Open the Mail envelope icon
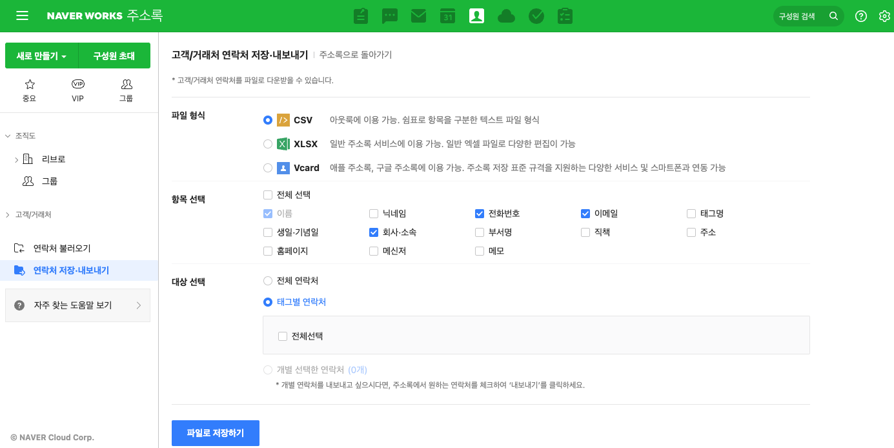894x448 pixels. (x=418, y=16)
